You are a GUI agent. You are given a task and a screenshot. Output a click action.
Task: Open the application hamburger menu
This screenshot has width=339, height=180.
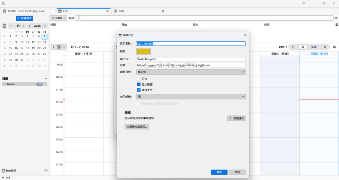[x=304, y=3]
